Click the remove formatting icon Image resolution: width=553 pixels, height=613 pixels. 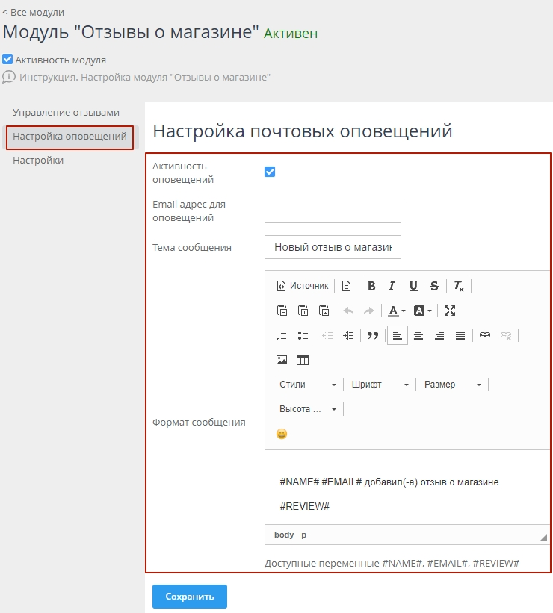459,286
